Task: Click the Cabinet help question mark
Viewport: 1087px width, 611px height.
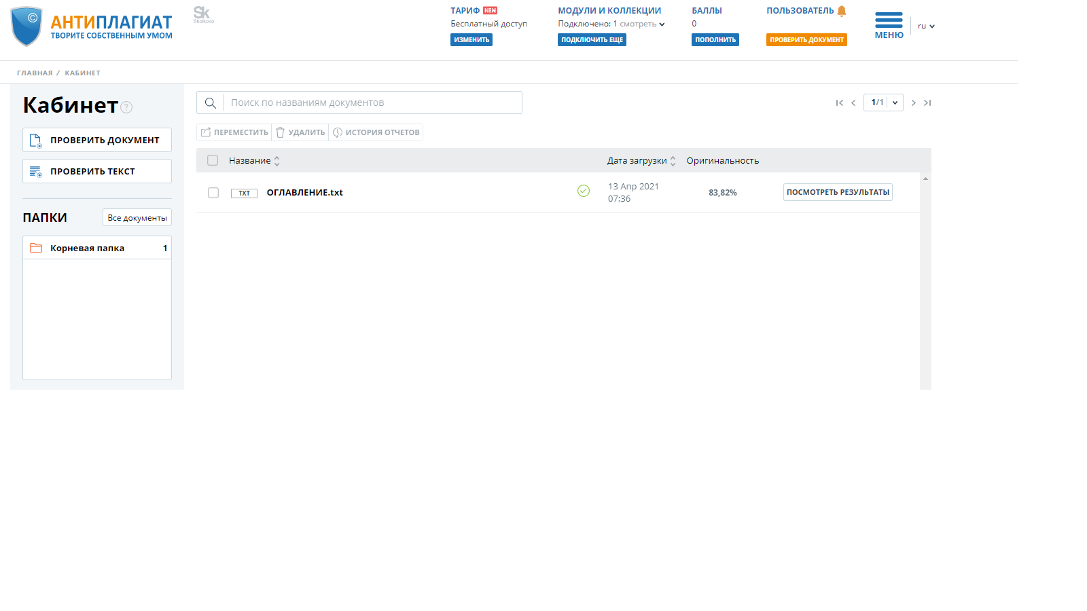Action: [126, 107]
